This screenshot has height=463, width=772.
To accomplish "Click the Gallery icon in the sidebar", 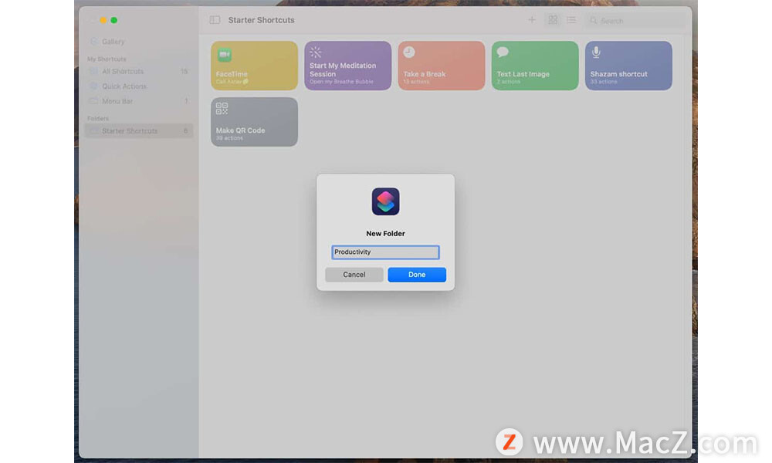I will (x=93, y=42).
